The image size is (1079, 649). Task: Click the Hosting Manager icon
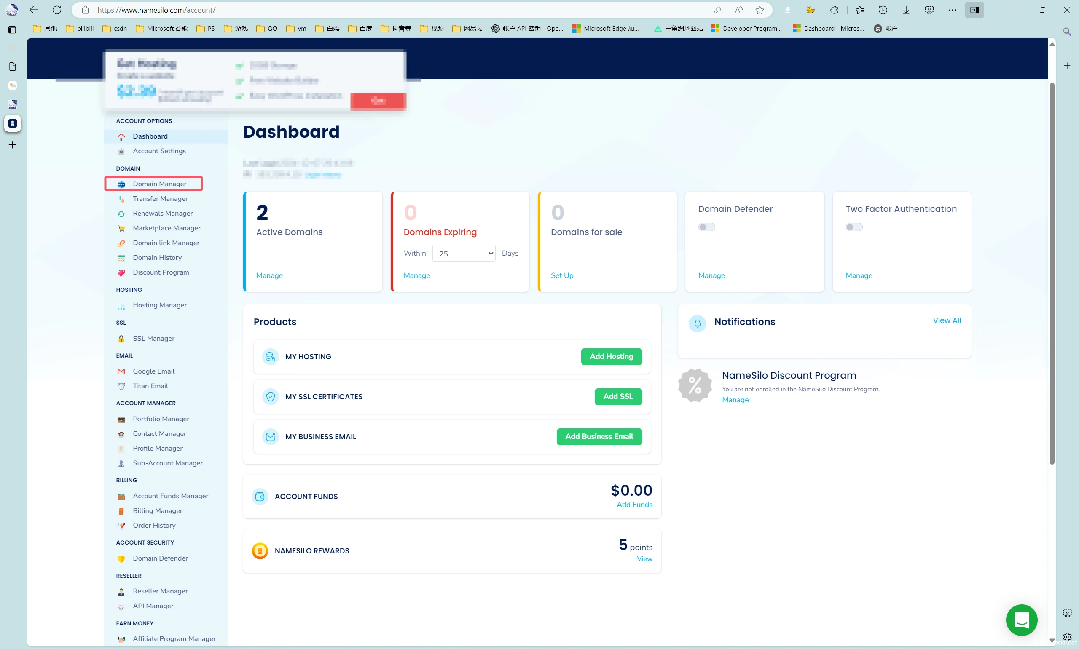pyautogui.click(x=121, y=306)
